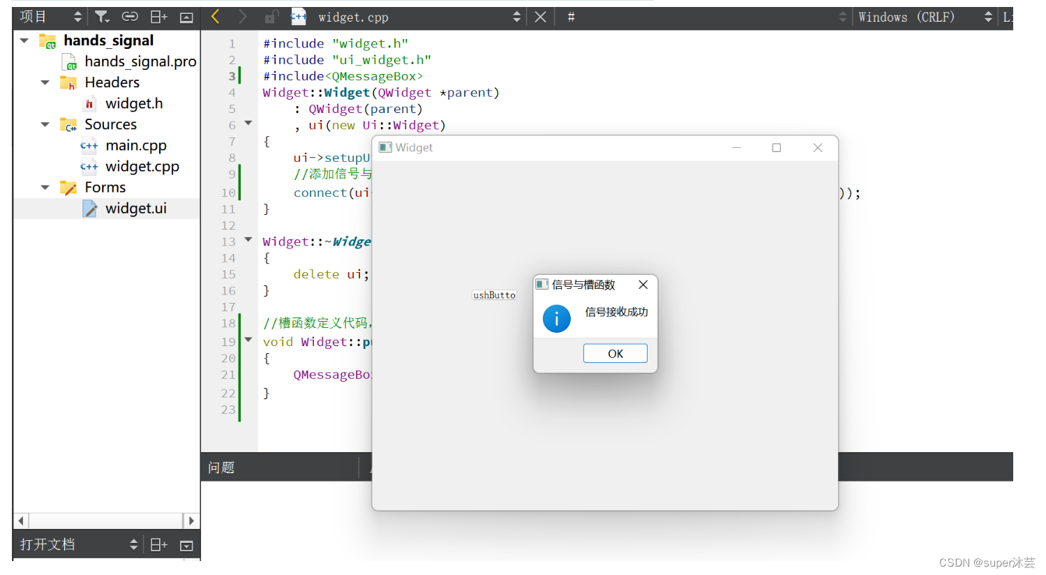The height and width of the screenshot is (575, 1046).
Task: Toggle synchronize with editor link icon
Action: 130,17
